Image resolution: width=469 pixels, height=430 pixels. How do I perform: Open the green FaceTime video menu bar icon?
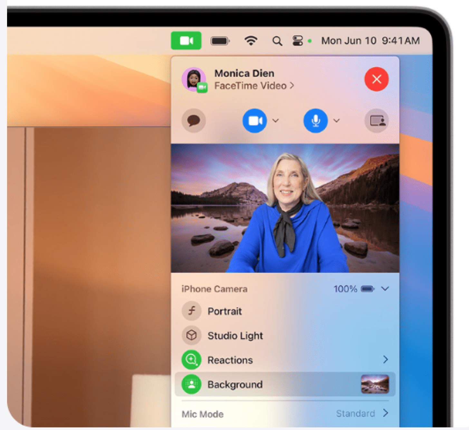pos(186,41)
